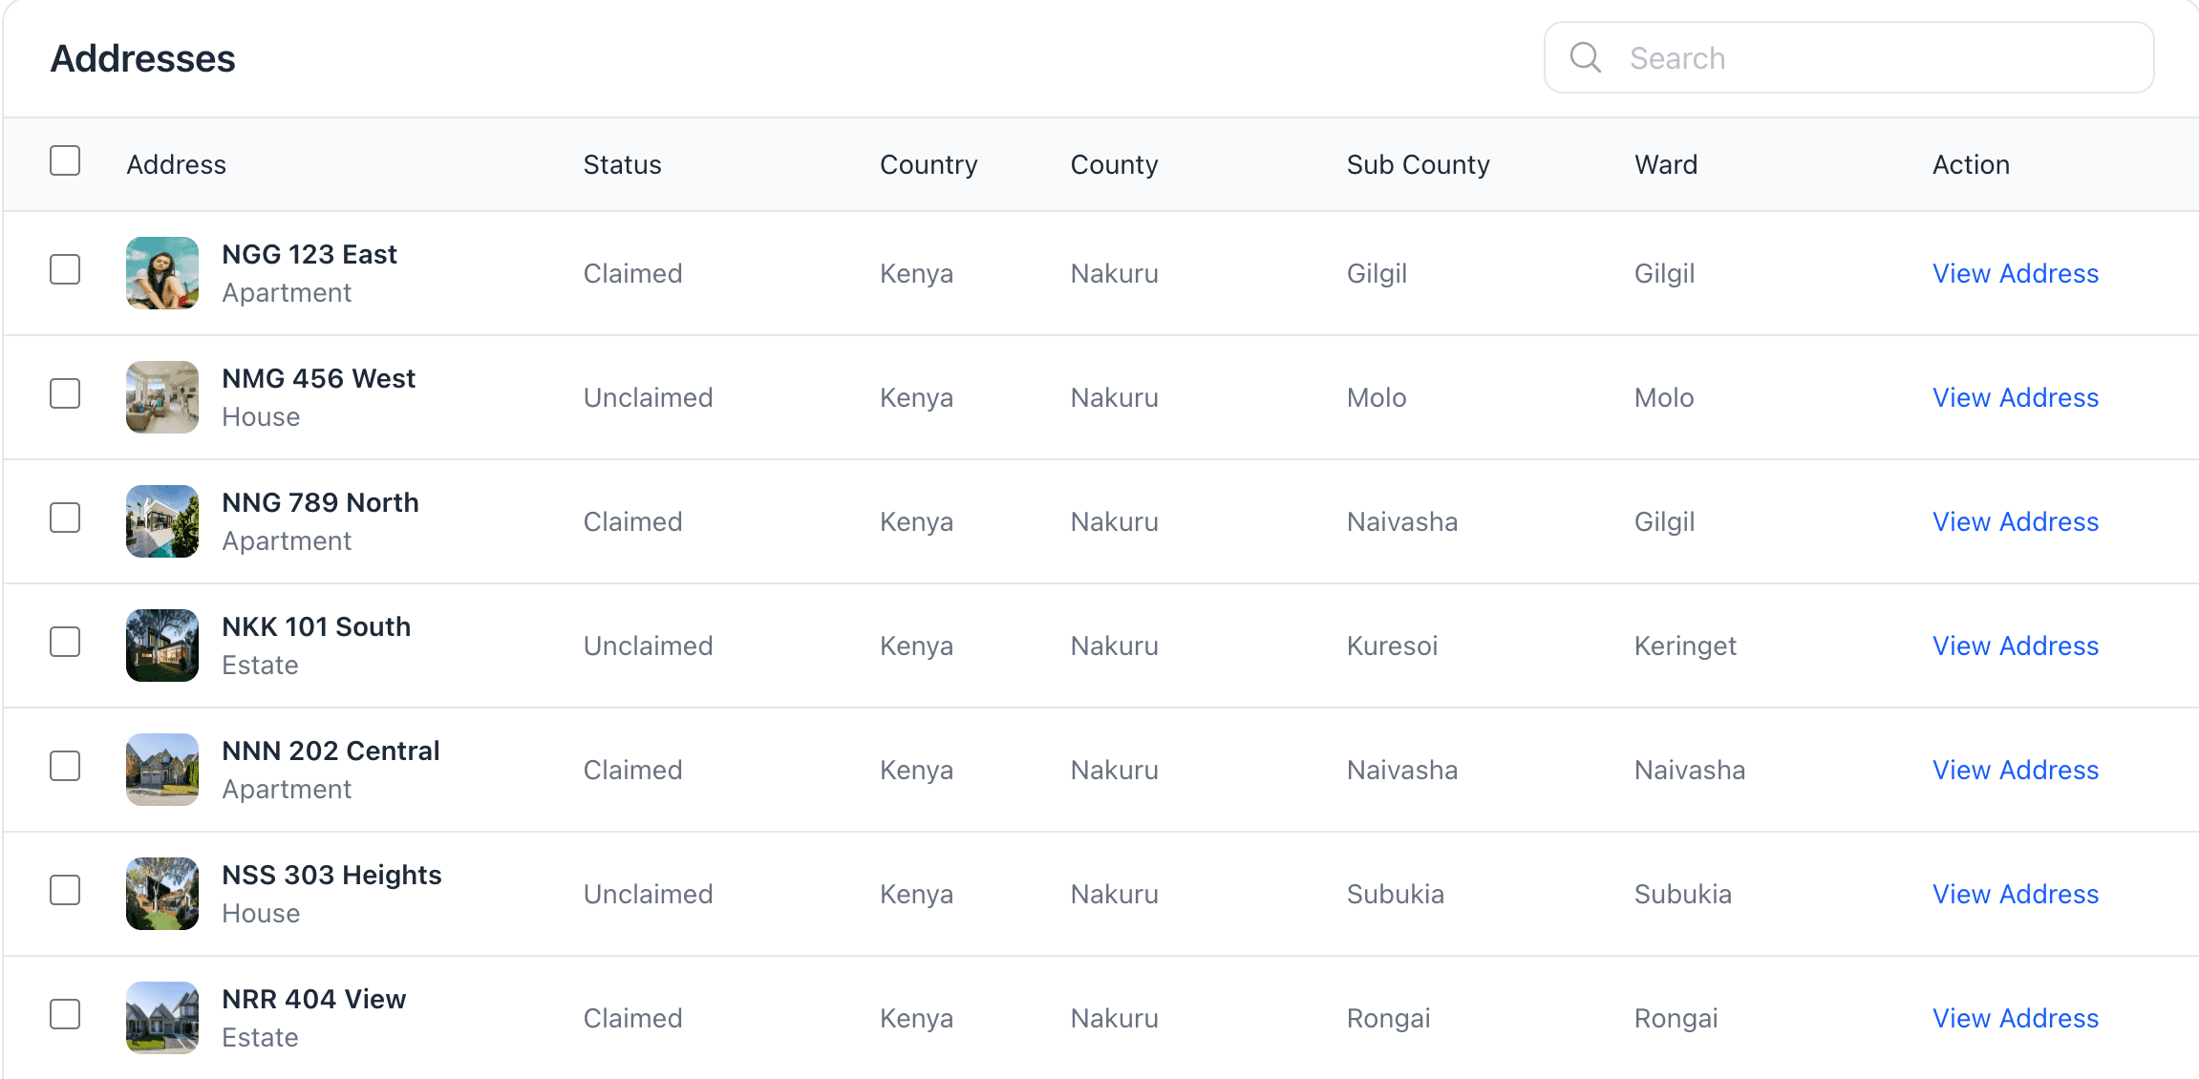The height and width of the screenshot is (1079, 2199).
Task: Click Naivasha sub county in NNG 789 row
Action: point(1402,522)
